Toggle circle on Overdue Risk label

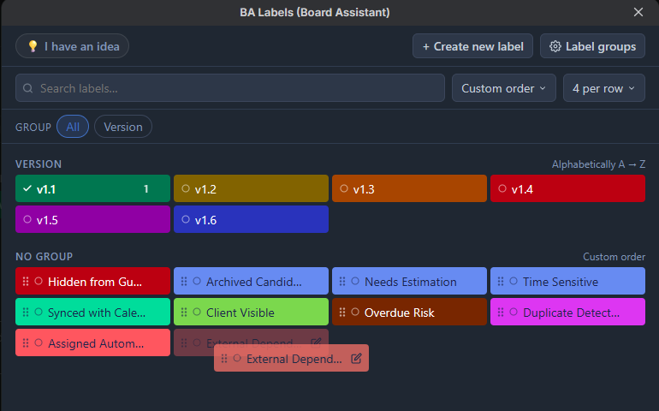point(355,312)
